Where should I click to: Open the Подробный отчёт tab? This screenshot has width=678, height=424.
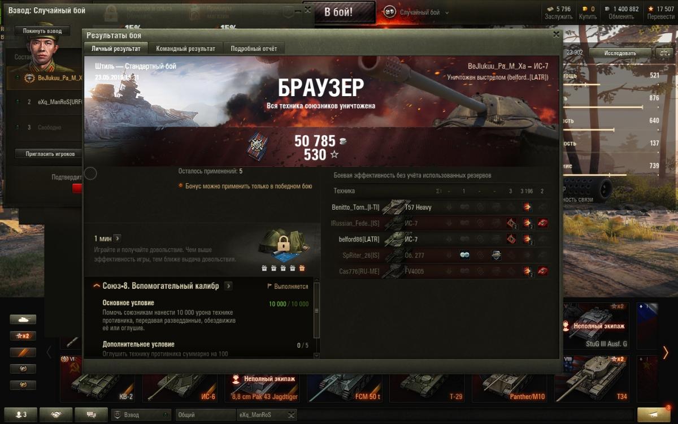(254, 49)
